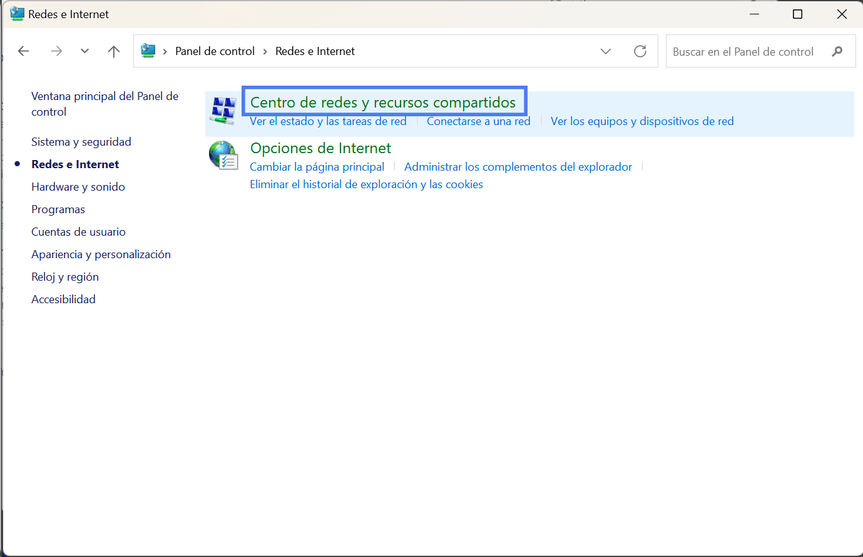Click Administrar los complementos del explorador
The image size is (863, 557).
point(518,167)
